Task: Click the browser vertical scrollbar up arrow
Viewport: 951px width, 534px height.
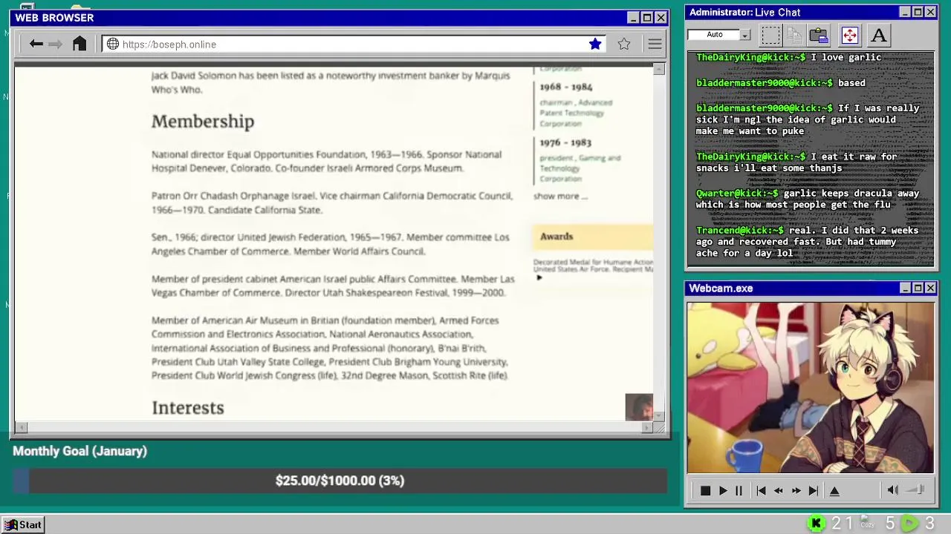Action: click(659, 69)
